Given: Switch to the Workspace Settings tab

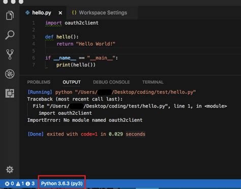Looking at the screenshot, I should [103, 13].
